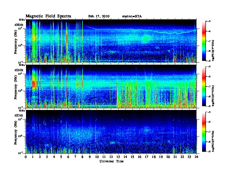Click the color bar beside the dZ/dt panel
Screen dimensions: 234x180
pos(204,132)
